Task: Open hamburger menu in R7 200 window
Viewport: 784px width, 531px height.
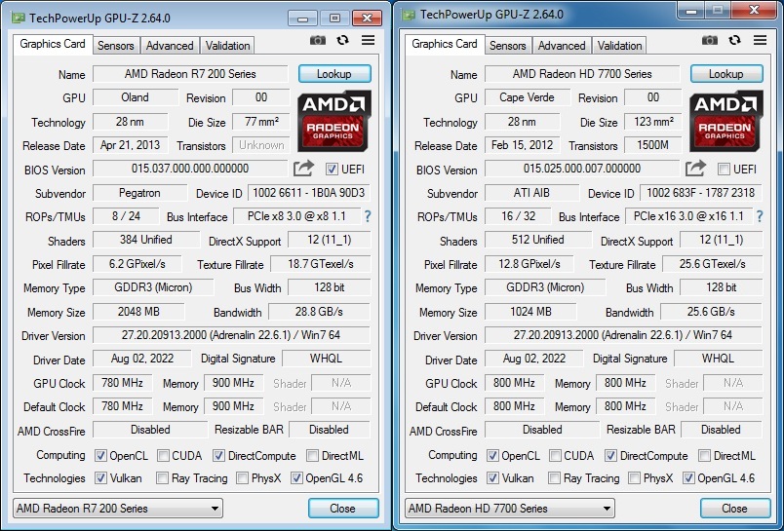Action: (x=368, y=40)
